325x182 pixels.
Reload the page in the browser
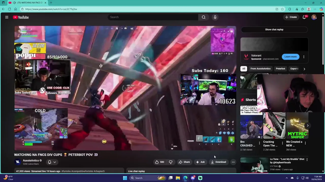pyautogui.click(x=9, y=9)
